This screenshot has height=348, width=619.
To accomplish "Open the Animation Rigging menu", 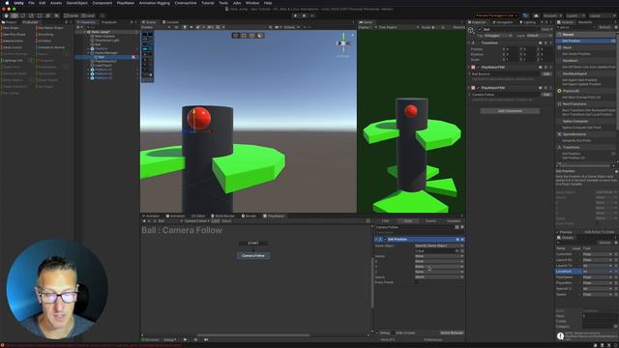I will (x=155, y=3).
